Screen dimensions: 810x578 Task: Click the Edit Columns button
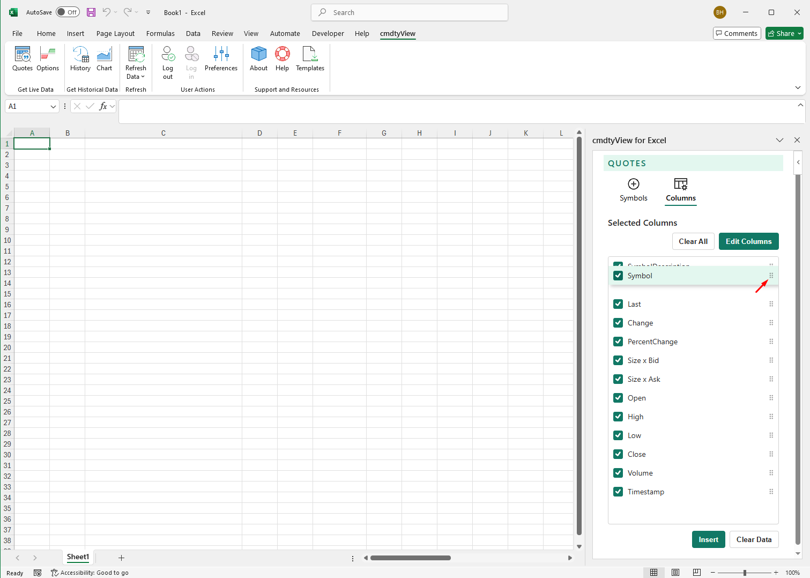tap(748, 241)
